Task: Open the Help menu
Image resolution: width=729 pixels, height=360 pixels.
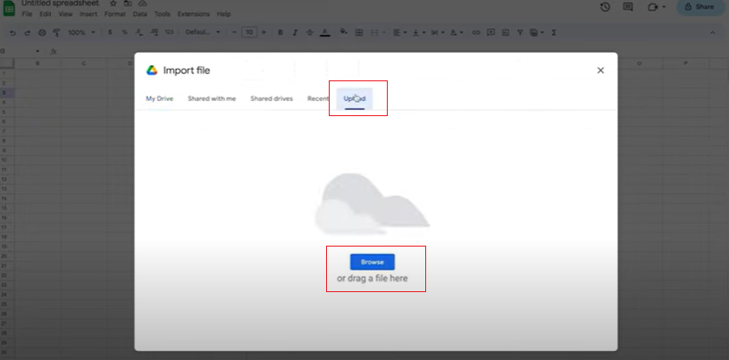Action: coord(223,14)
